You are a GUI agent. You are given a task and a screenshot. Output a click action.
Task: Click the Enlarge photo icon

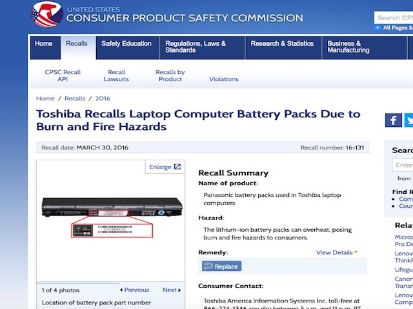[165, 167]
